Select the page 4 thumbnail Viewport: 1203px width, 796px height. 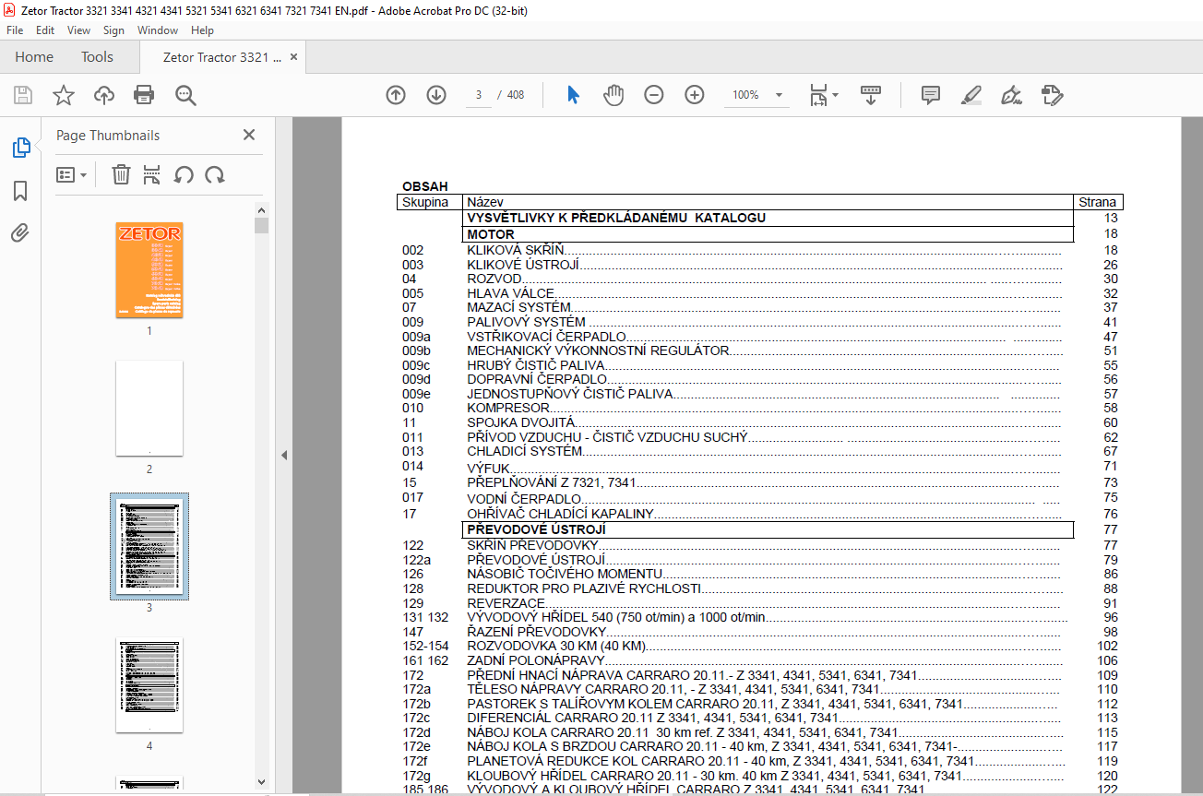point(149,684)
